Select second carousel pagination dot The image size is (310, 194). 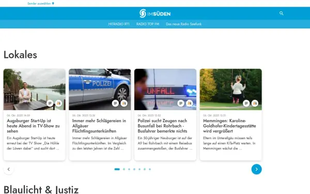124,169
